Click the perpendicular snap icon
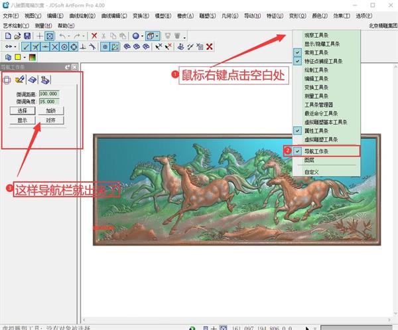 (83, 46)
